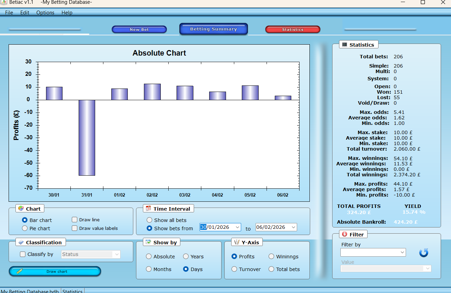Open the Filter by dropdown
Image resolution: width=451 pixels, height=293 pixels.
click(x=403, y=252)
